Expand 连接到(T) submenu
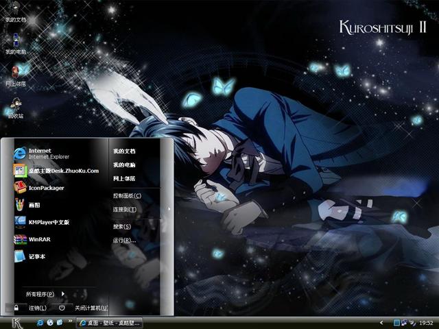Viewport: 439px width, 329px height. [125, 209]
